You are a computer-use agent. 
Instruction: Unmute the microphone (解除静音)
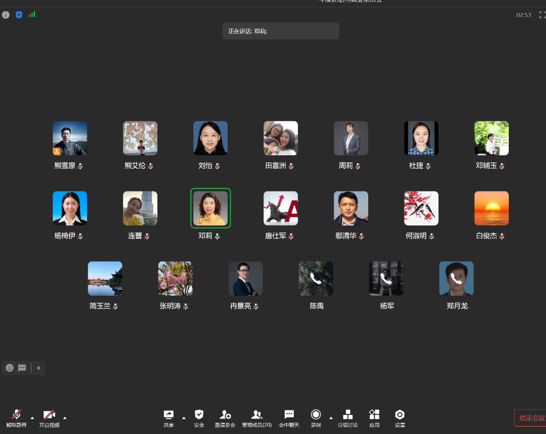[x=16, y=418]
